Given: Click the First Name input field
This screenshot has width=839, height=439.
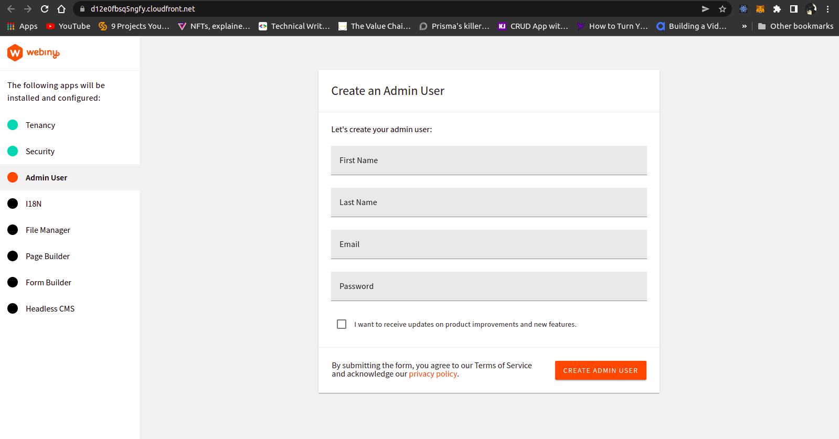Looking at the screenshot, I should click(488, 160).
